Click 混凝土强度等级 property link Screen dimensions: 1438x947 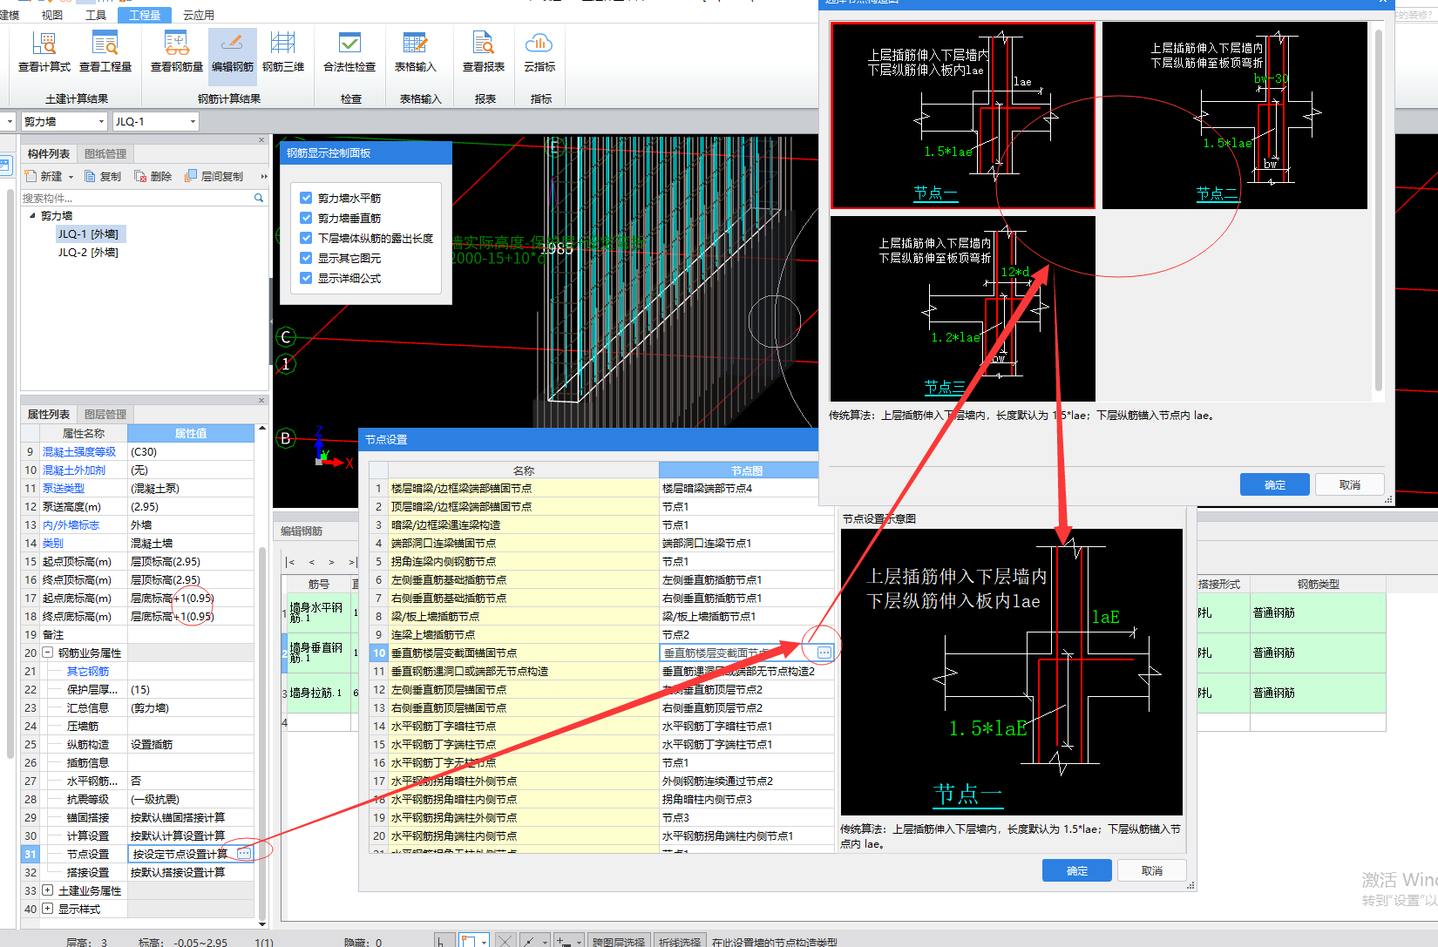tap(79, 451)
